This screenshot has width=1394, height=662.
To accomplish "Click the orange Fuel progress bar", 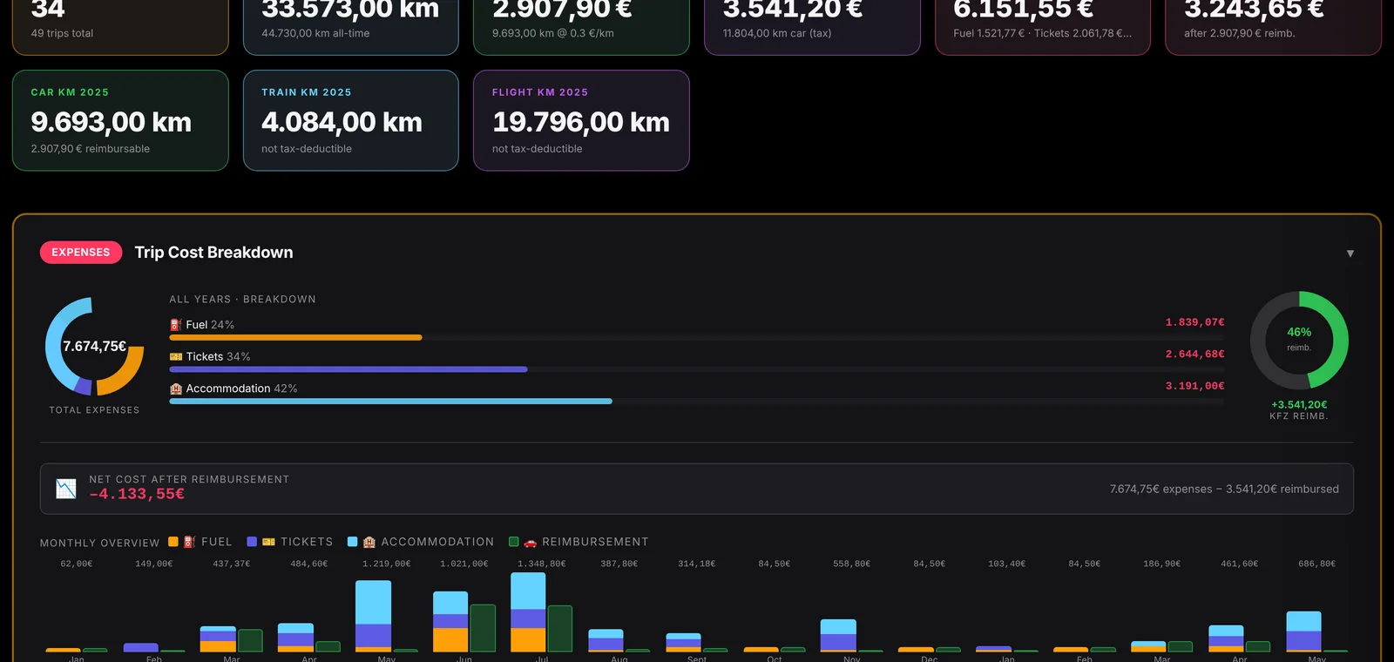I will (x=295, y=337).
